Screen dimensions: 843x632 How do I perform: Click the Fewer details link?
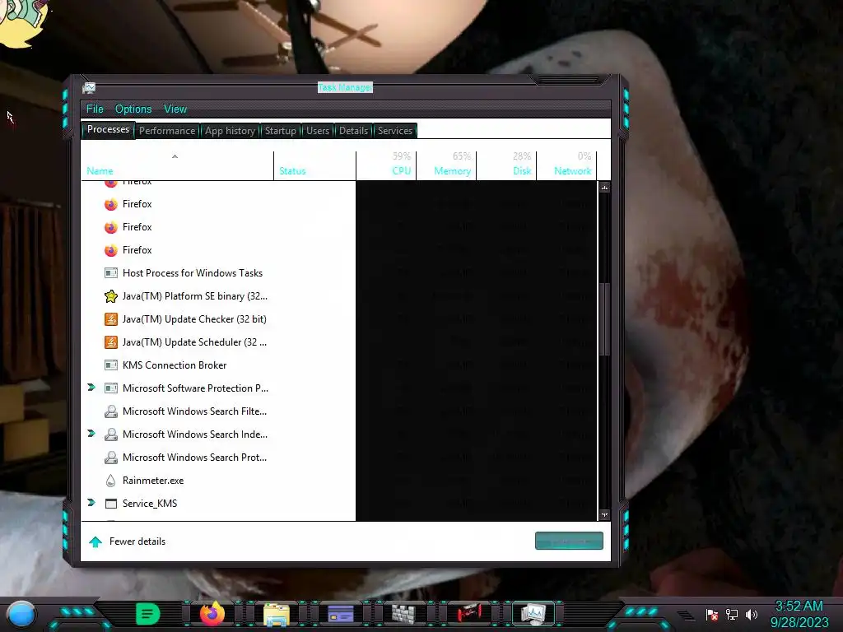(x=137, y=541)
